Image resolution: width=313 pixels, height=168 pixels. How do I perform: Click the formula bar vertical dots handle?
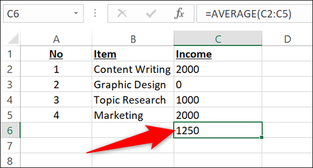95,13
